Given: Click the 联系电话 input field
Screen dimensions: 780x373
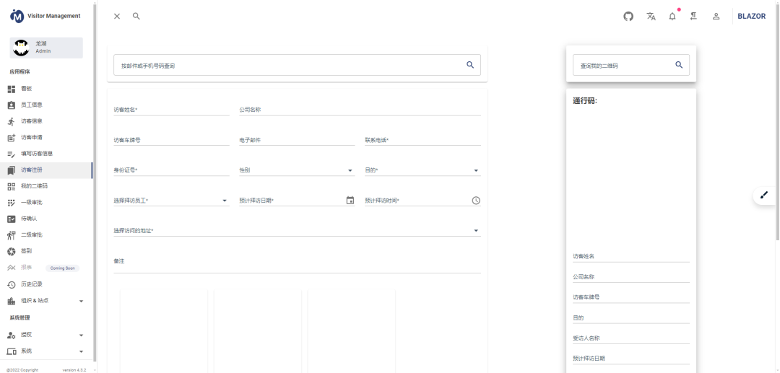Looking at the screenshot, I should click(x=422, y=140).
